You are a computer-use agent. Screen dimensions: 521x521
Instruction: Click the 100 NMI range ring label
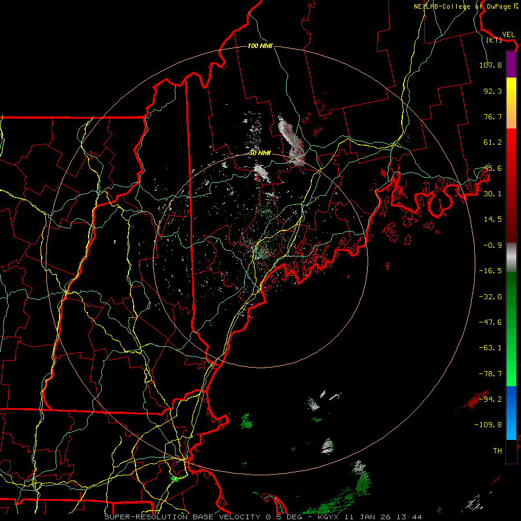point(260,46)
